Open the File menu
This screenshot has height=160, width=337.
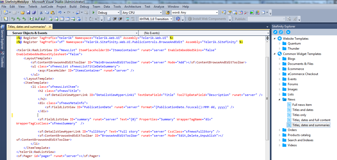[4, 7]
